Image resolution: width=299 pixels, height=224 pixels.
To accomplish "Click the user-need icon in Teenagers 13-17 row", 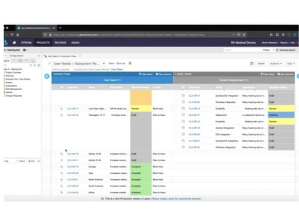I will [62, 115].
